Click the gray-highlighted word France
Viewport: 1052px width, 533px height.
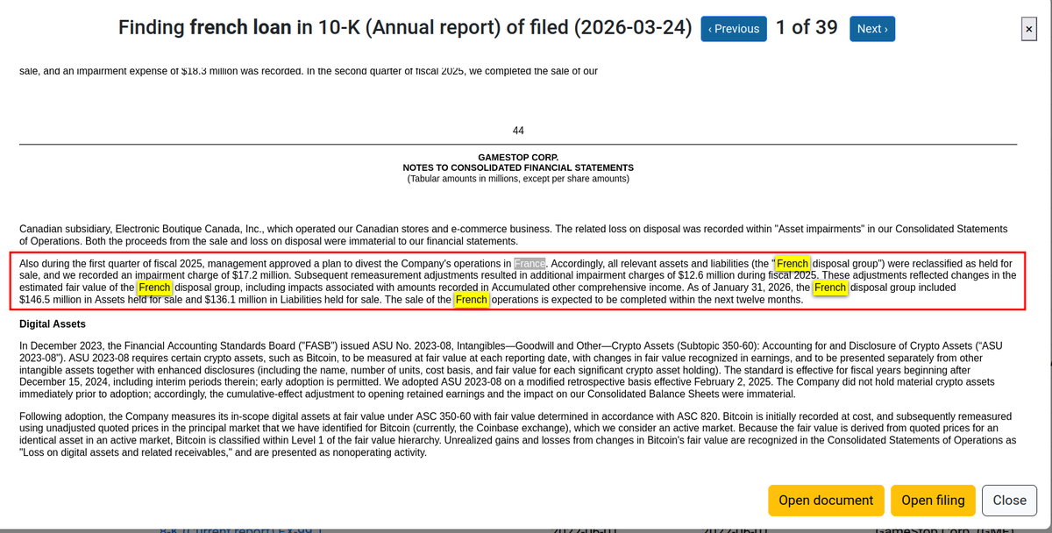click(530, 263)
